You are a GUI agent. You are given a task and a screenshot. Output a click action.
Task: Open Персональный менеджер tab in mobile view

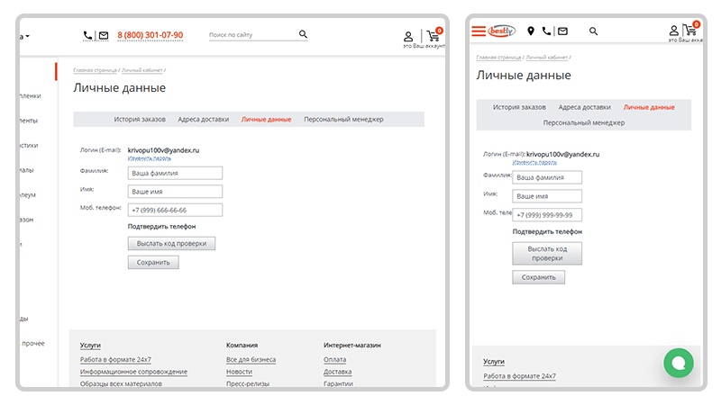[583, 123]
